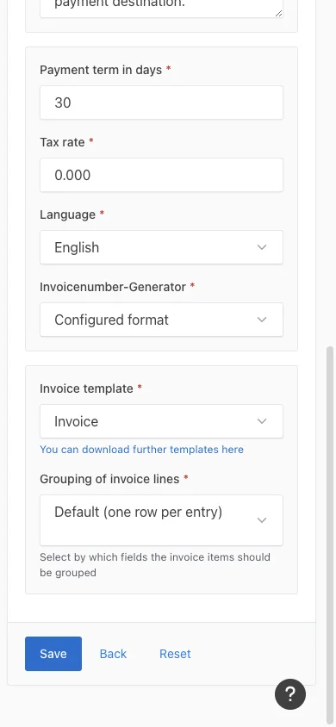Viewport: 336px width, 727px height.
Task: Reset the form with Reset
Action: point(175,654)
